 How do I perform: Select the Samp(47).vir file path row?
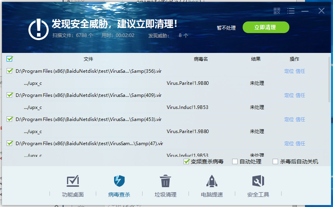(x=89, y=144)
